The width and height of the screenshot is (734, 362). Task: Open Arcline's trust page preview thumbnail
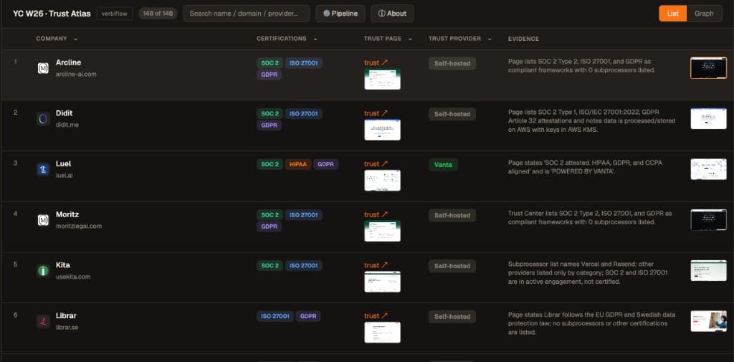(x=383, y=80)
